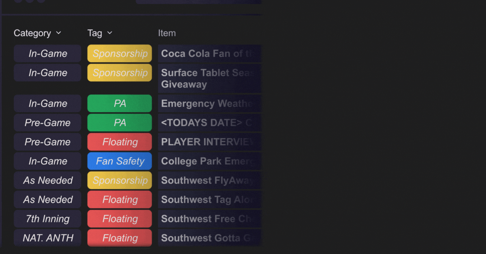Click the Item column header
The height and width of the screenshot is (254, 486).
point(167,33)
